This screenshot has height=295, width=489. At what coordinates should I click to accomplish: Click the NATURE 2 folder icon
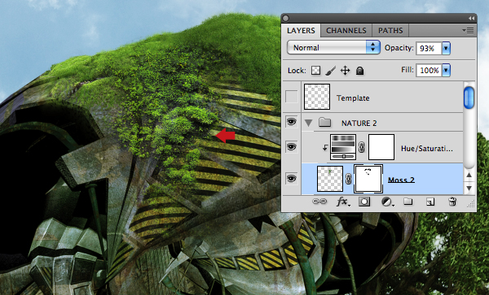tap(324, 122)
